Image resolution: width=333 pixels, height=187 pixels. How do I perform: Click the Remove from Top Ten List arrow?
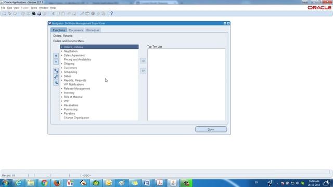tap(143, 71)
